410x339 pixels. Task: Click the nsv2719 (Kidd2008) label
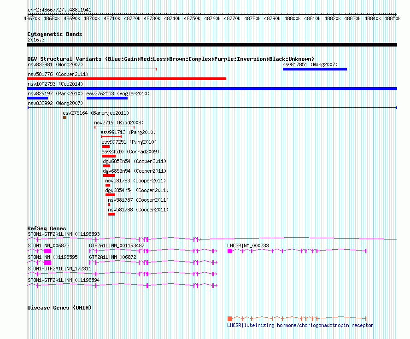tap(119, 123)
